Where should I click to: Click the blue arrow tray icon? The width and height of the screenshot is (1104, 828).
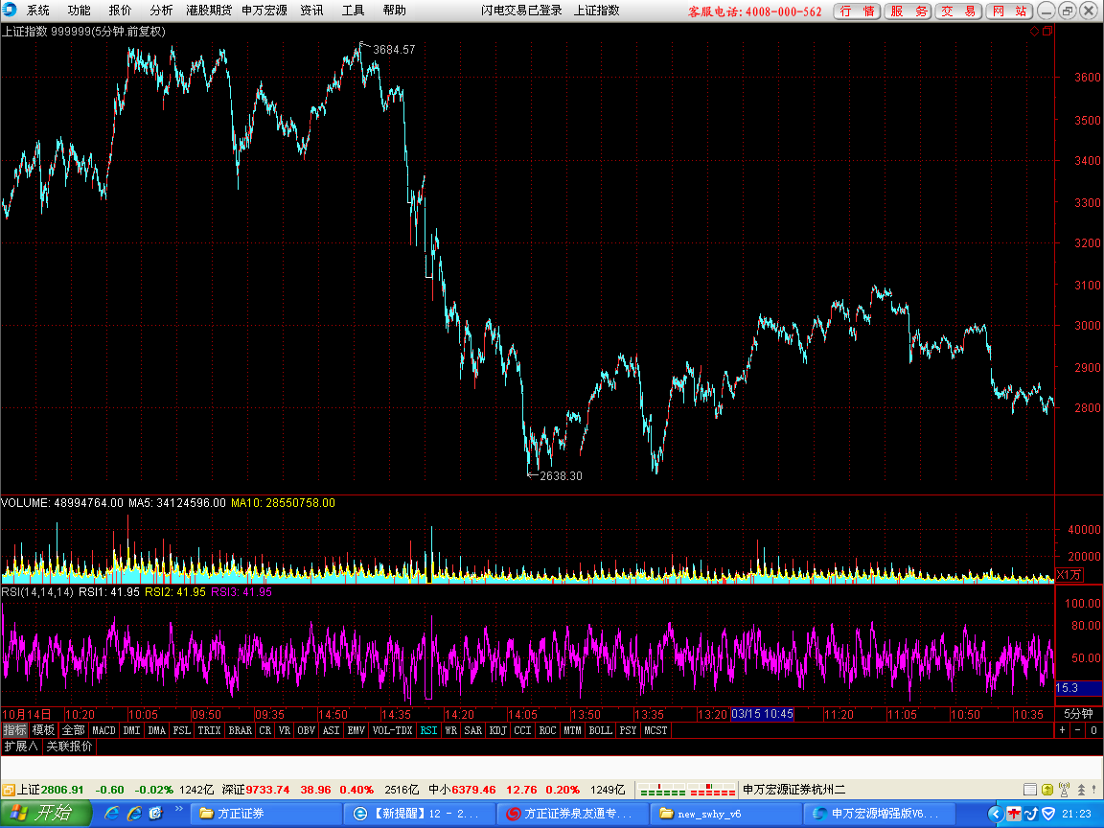(x=1031, y=814)
